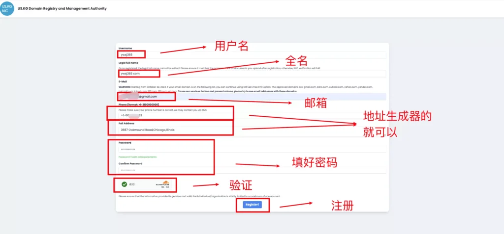Click into the Phone number input field
Image resolution: width=504 pixels, height=234 pixels.
pyautogui.click(x=251, y=116)
